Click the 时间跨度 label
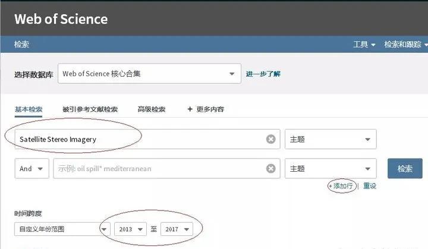 [28, 213]
